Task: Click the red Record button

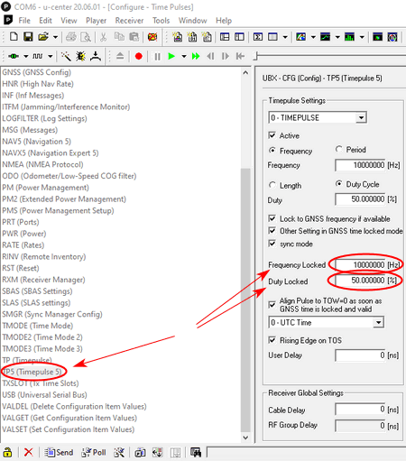Action: [x=139, y=56]
